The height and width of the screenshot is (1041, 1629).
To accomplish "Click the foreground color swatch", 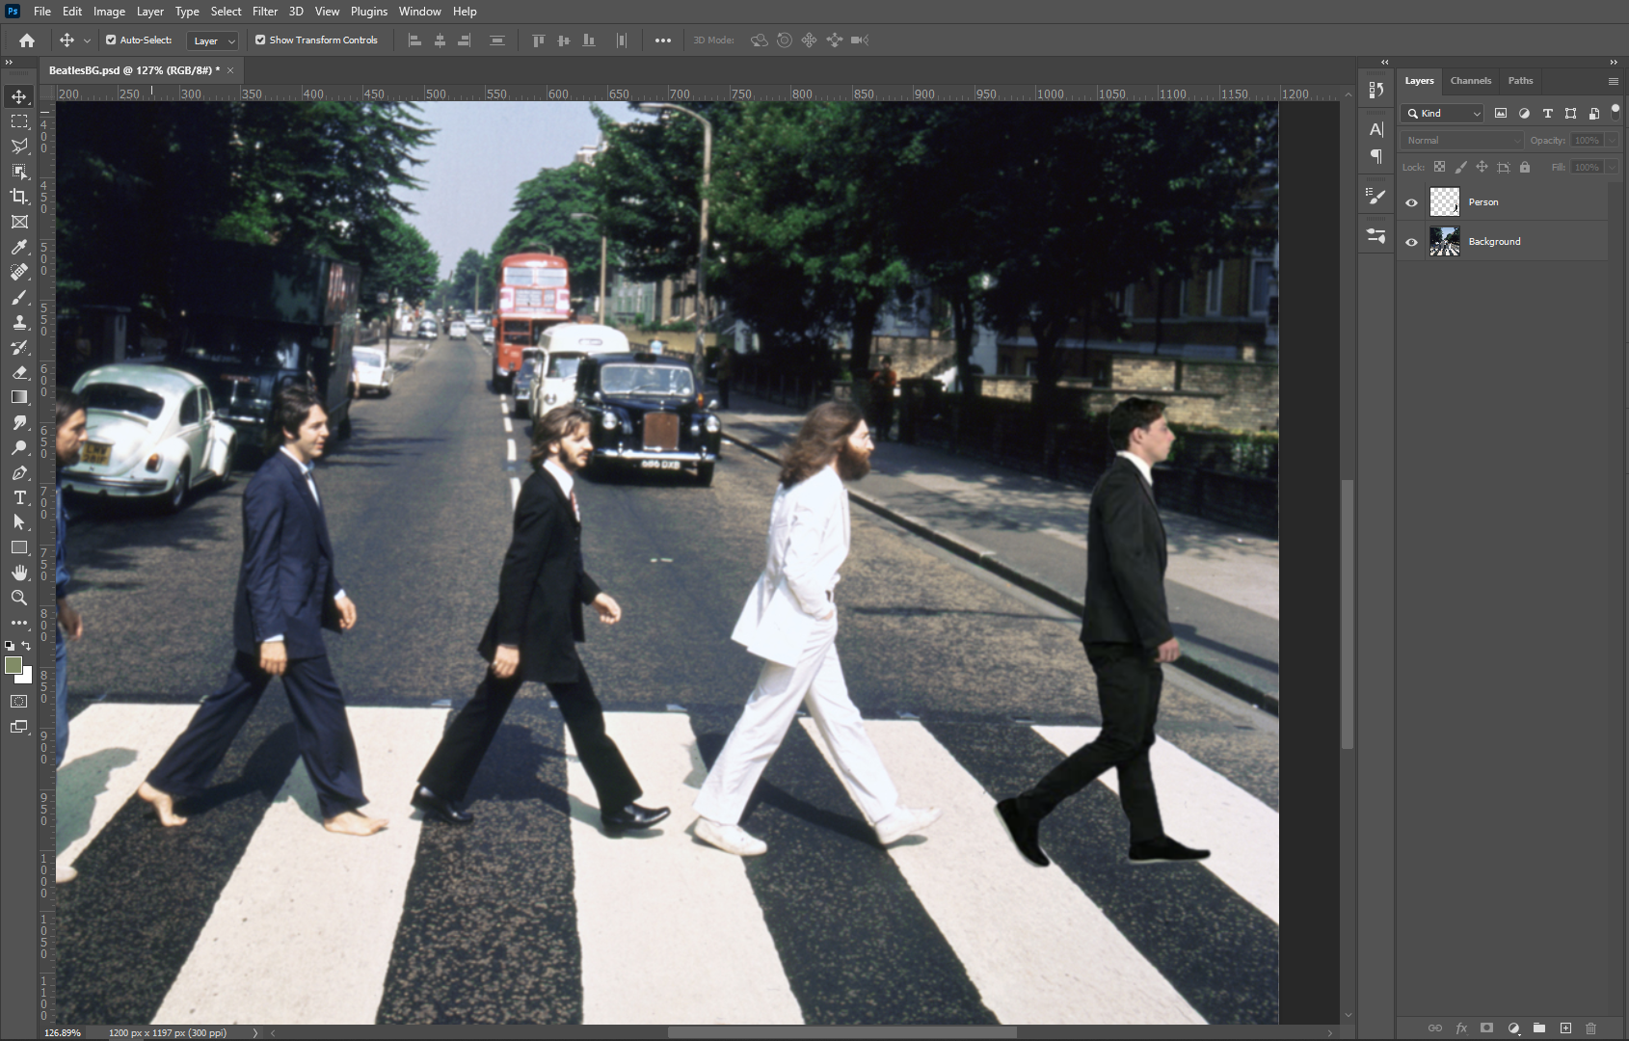I will [13, 665].
